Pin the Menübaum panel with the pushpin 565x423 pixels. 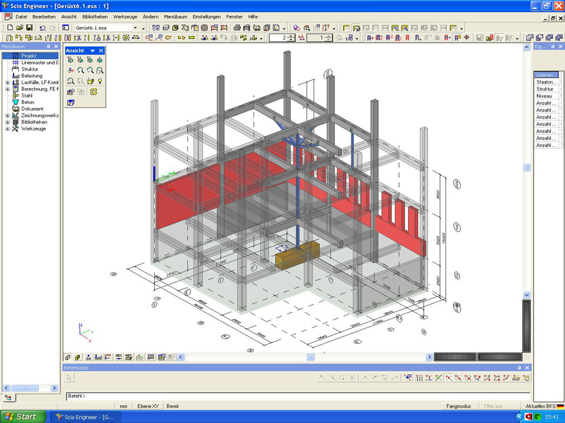[49, 46]
